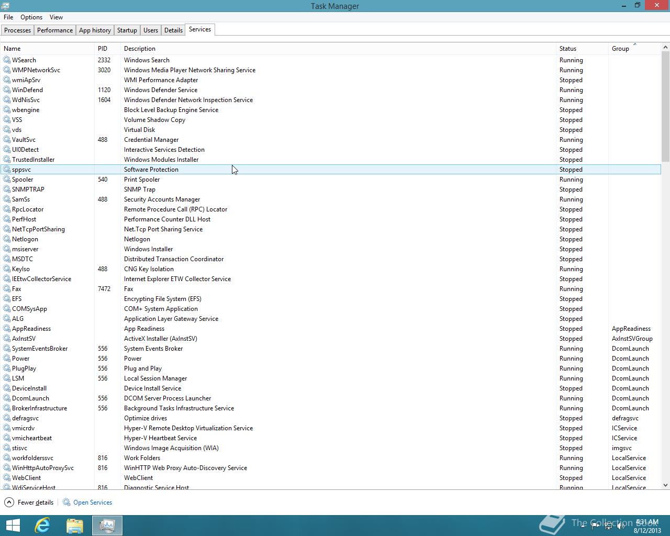Click the gear icon beside PlugPlay
Viewport: 670px width, 536px height.
click(7, 368)
